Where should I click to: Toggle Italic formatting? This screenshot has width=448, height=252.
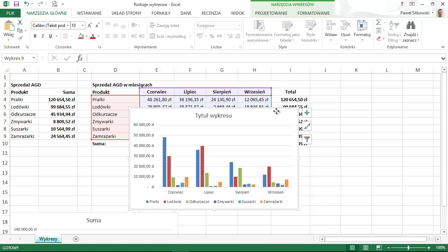click(43, 36)
